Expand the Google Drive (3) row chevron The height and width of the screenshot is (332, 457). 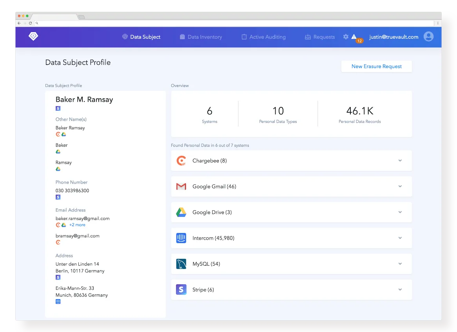tap(400, 212)
